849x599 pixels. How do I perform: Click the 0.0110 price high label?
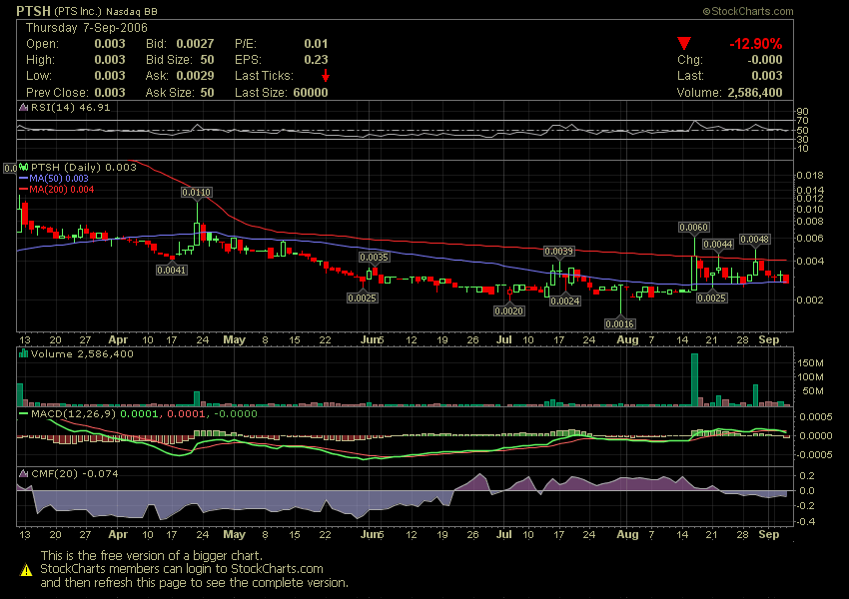tap(197, 192)
